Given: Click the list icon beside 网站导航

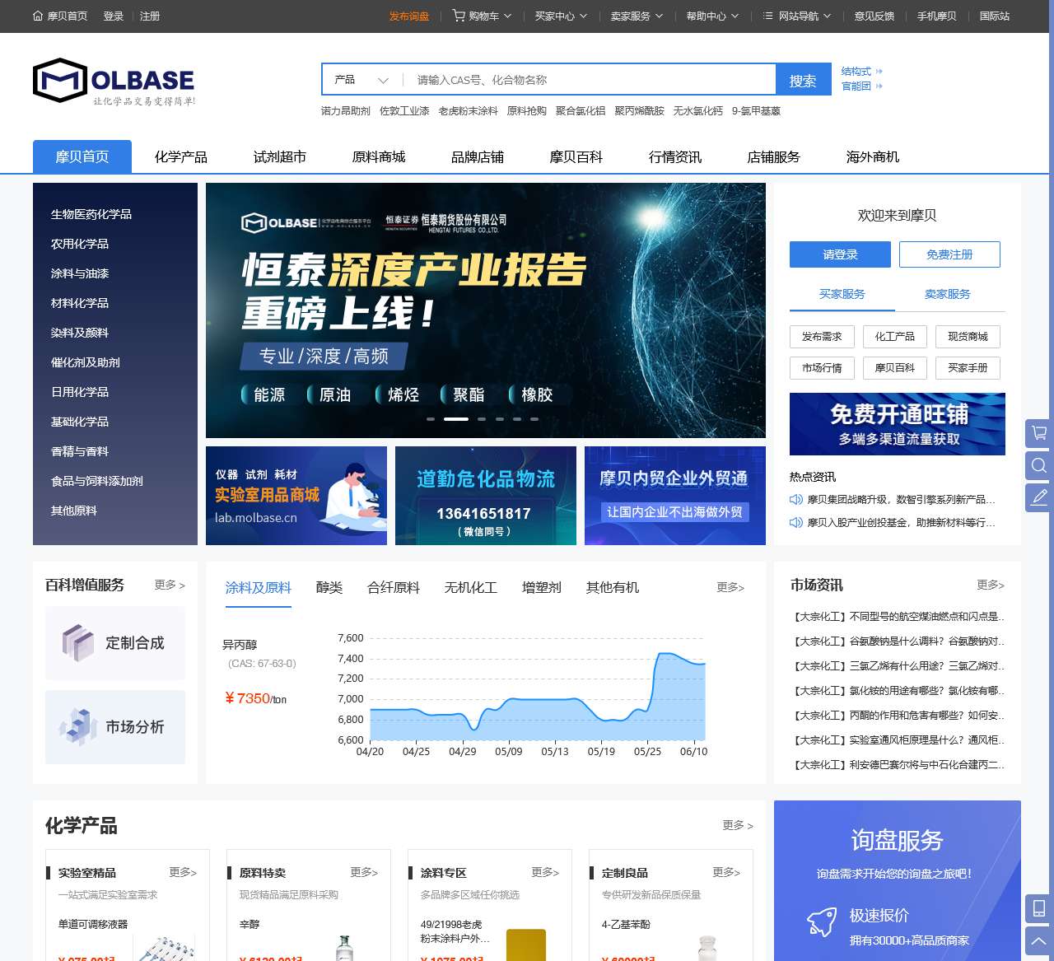Looking at the screenshot, I should coord(768,16).
